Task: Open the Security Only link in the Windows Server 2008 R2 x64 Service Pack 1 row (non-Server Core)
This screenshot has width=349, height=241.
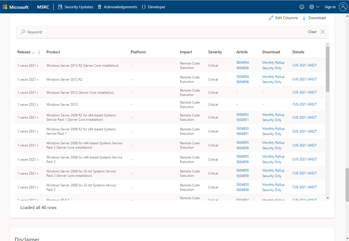Action: coord(272,134)
